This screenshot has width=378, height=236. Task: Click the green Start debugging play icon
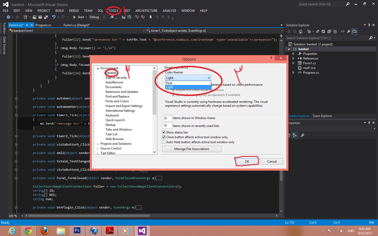(x=75, y=17)
